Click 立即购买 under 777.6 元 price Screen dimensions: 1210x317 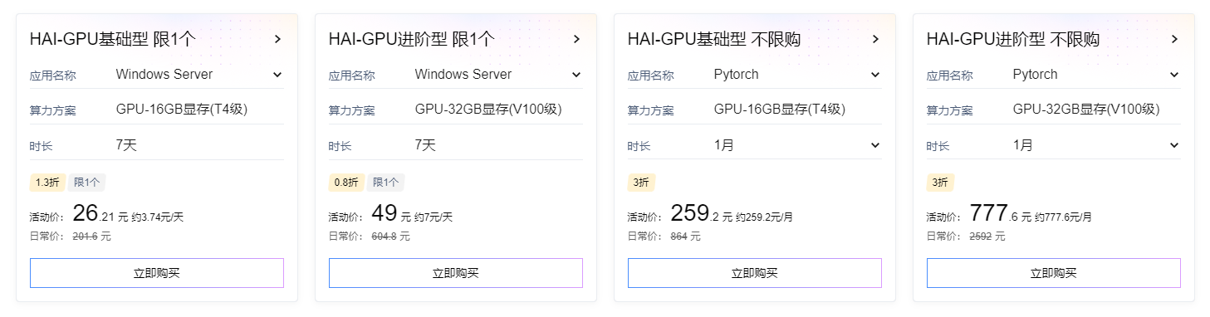(1054, 273)
